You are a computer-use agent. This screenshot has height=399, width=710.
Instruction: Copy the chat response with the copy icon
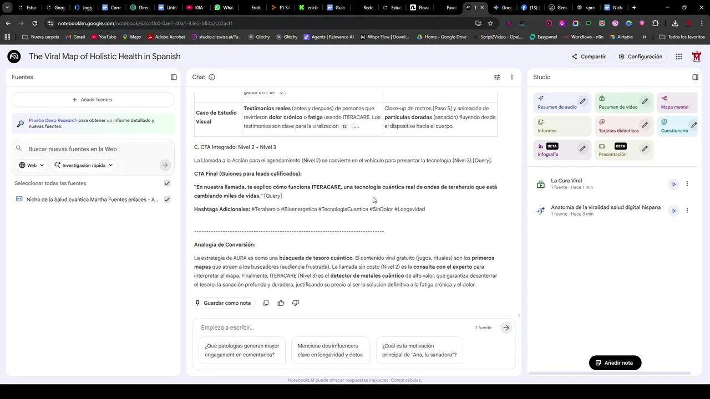point(266,303)
